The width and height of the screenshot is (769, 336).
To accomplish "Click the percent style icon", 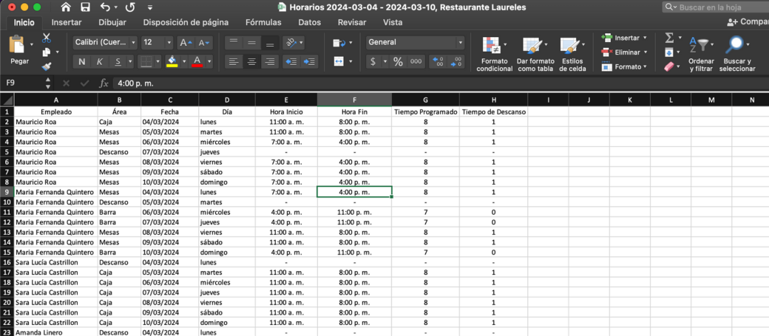I will pyautogui.click(x=398, y=62).
